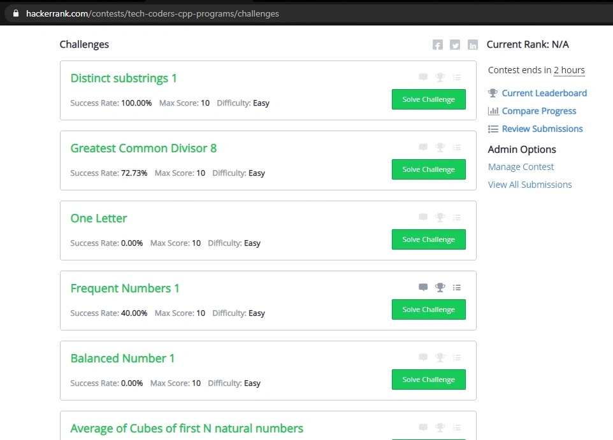Open discussion icon for Frequent Numbers 1
This screenshot has height=440, width=613.
[x=423, y=287]
